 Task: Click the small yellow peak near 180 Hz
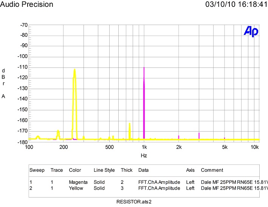[58, 134]
